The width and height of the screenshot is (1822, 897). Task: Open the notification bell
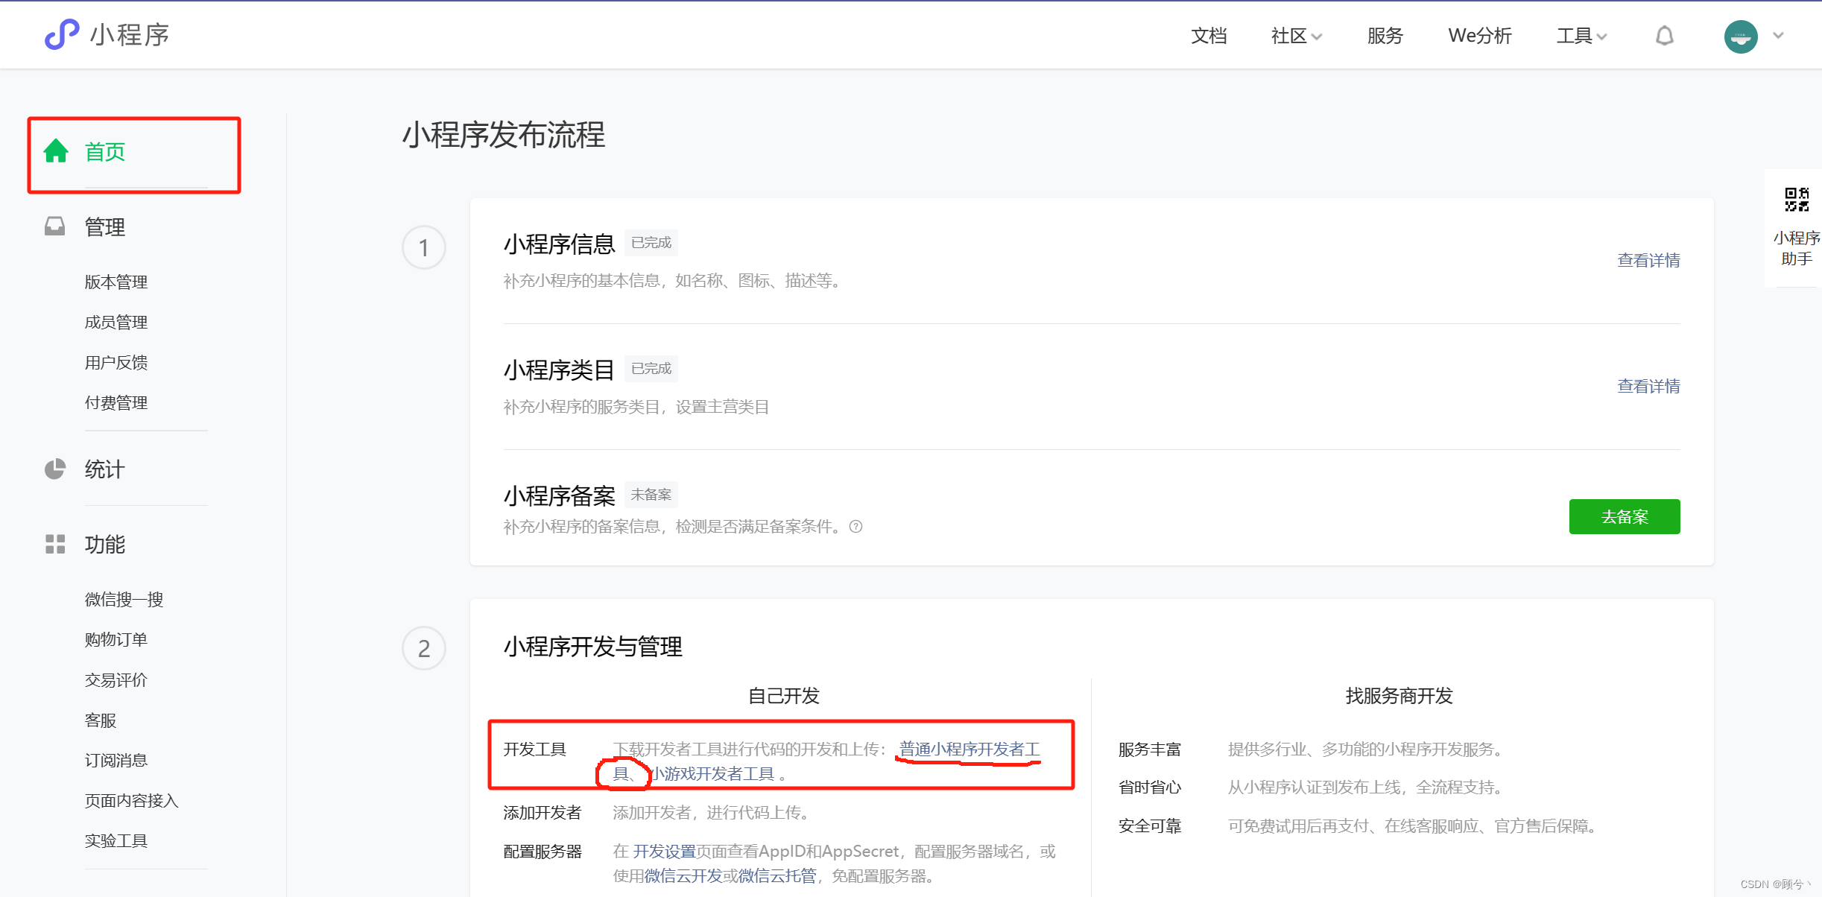(1664, 36)
